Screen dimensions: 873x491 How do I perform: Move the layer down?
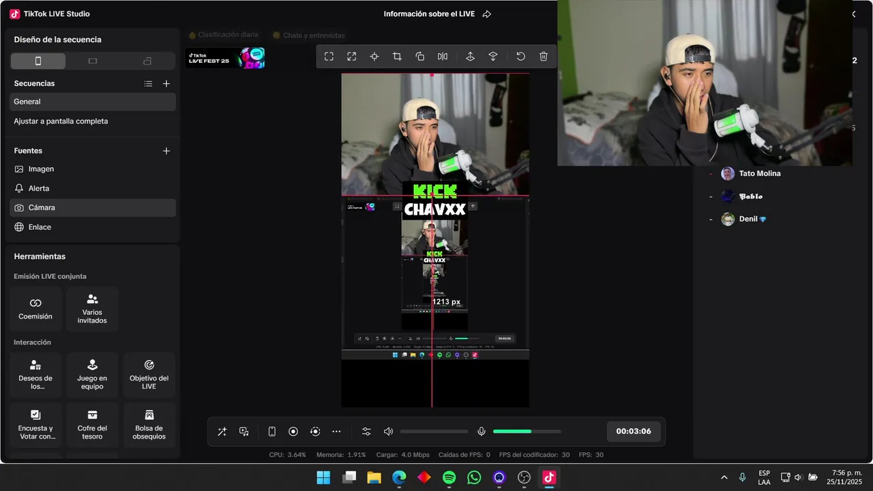pos(493,57)
